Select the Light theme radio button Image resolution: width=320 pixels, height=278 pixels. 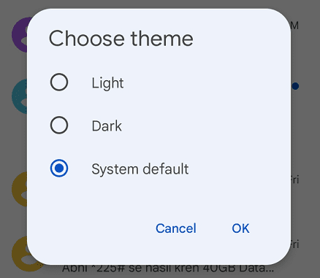[x=59, y=82]
